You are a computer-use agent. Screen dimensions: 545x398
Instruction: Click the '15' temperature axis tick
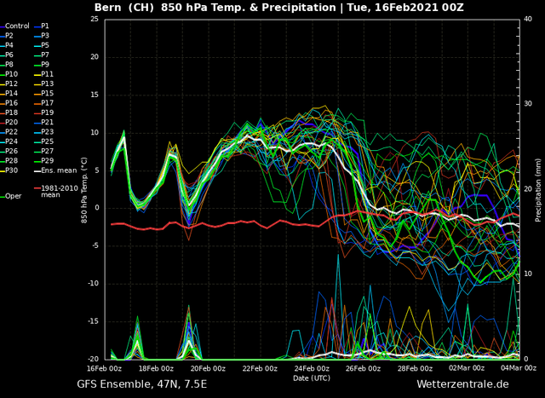[95, 95]
